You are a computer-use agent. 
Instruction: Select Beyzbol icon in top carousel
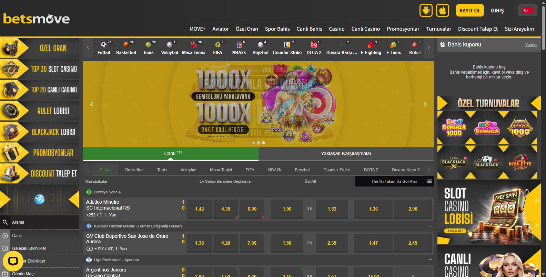pyautogui.click(x=260, y=48)
